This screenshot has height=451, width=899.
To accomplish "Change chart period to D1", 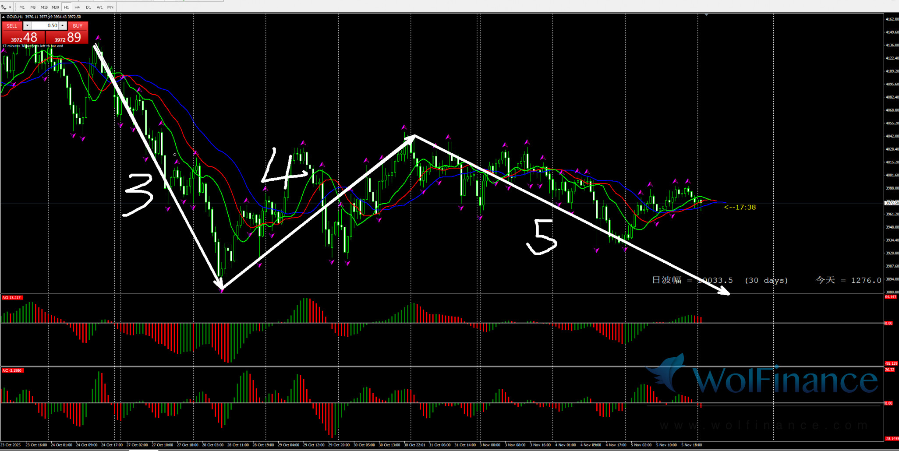I will pos(88,7).
